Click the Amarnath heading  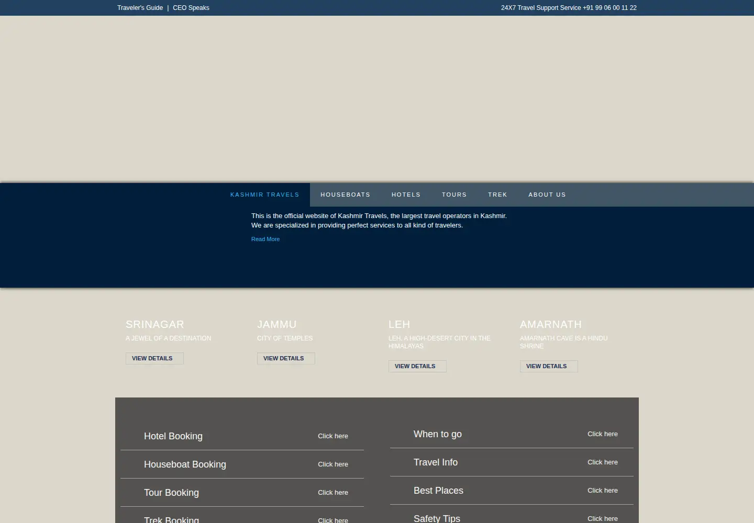click(x=551, y=324)
